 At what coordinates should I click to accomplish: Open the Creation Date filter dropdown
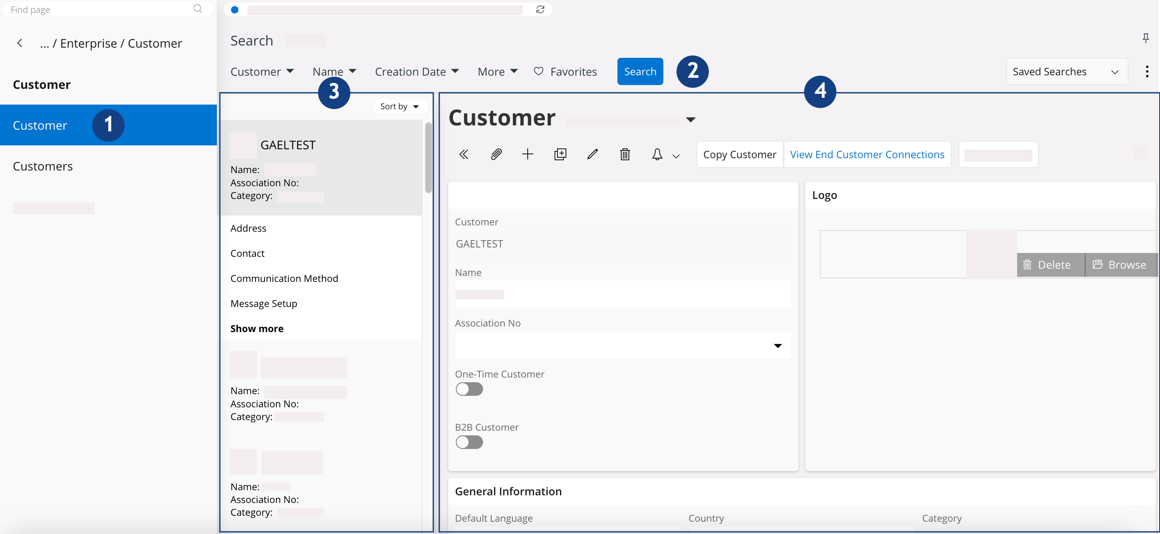(x=417, y=71)
